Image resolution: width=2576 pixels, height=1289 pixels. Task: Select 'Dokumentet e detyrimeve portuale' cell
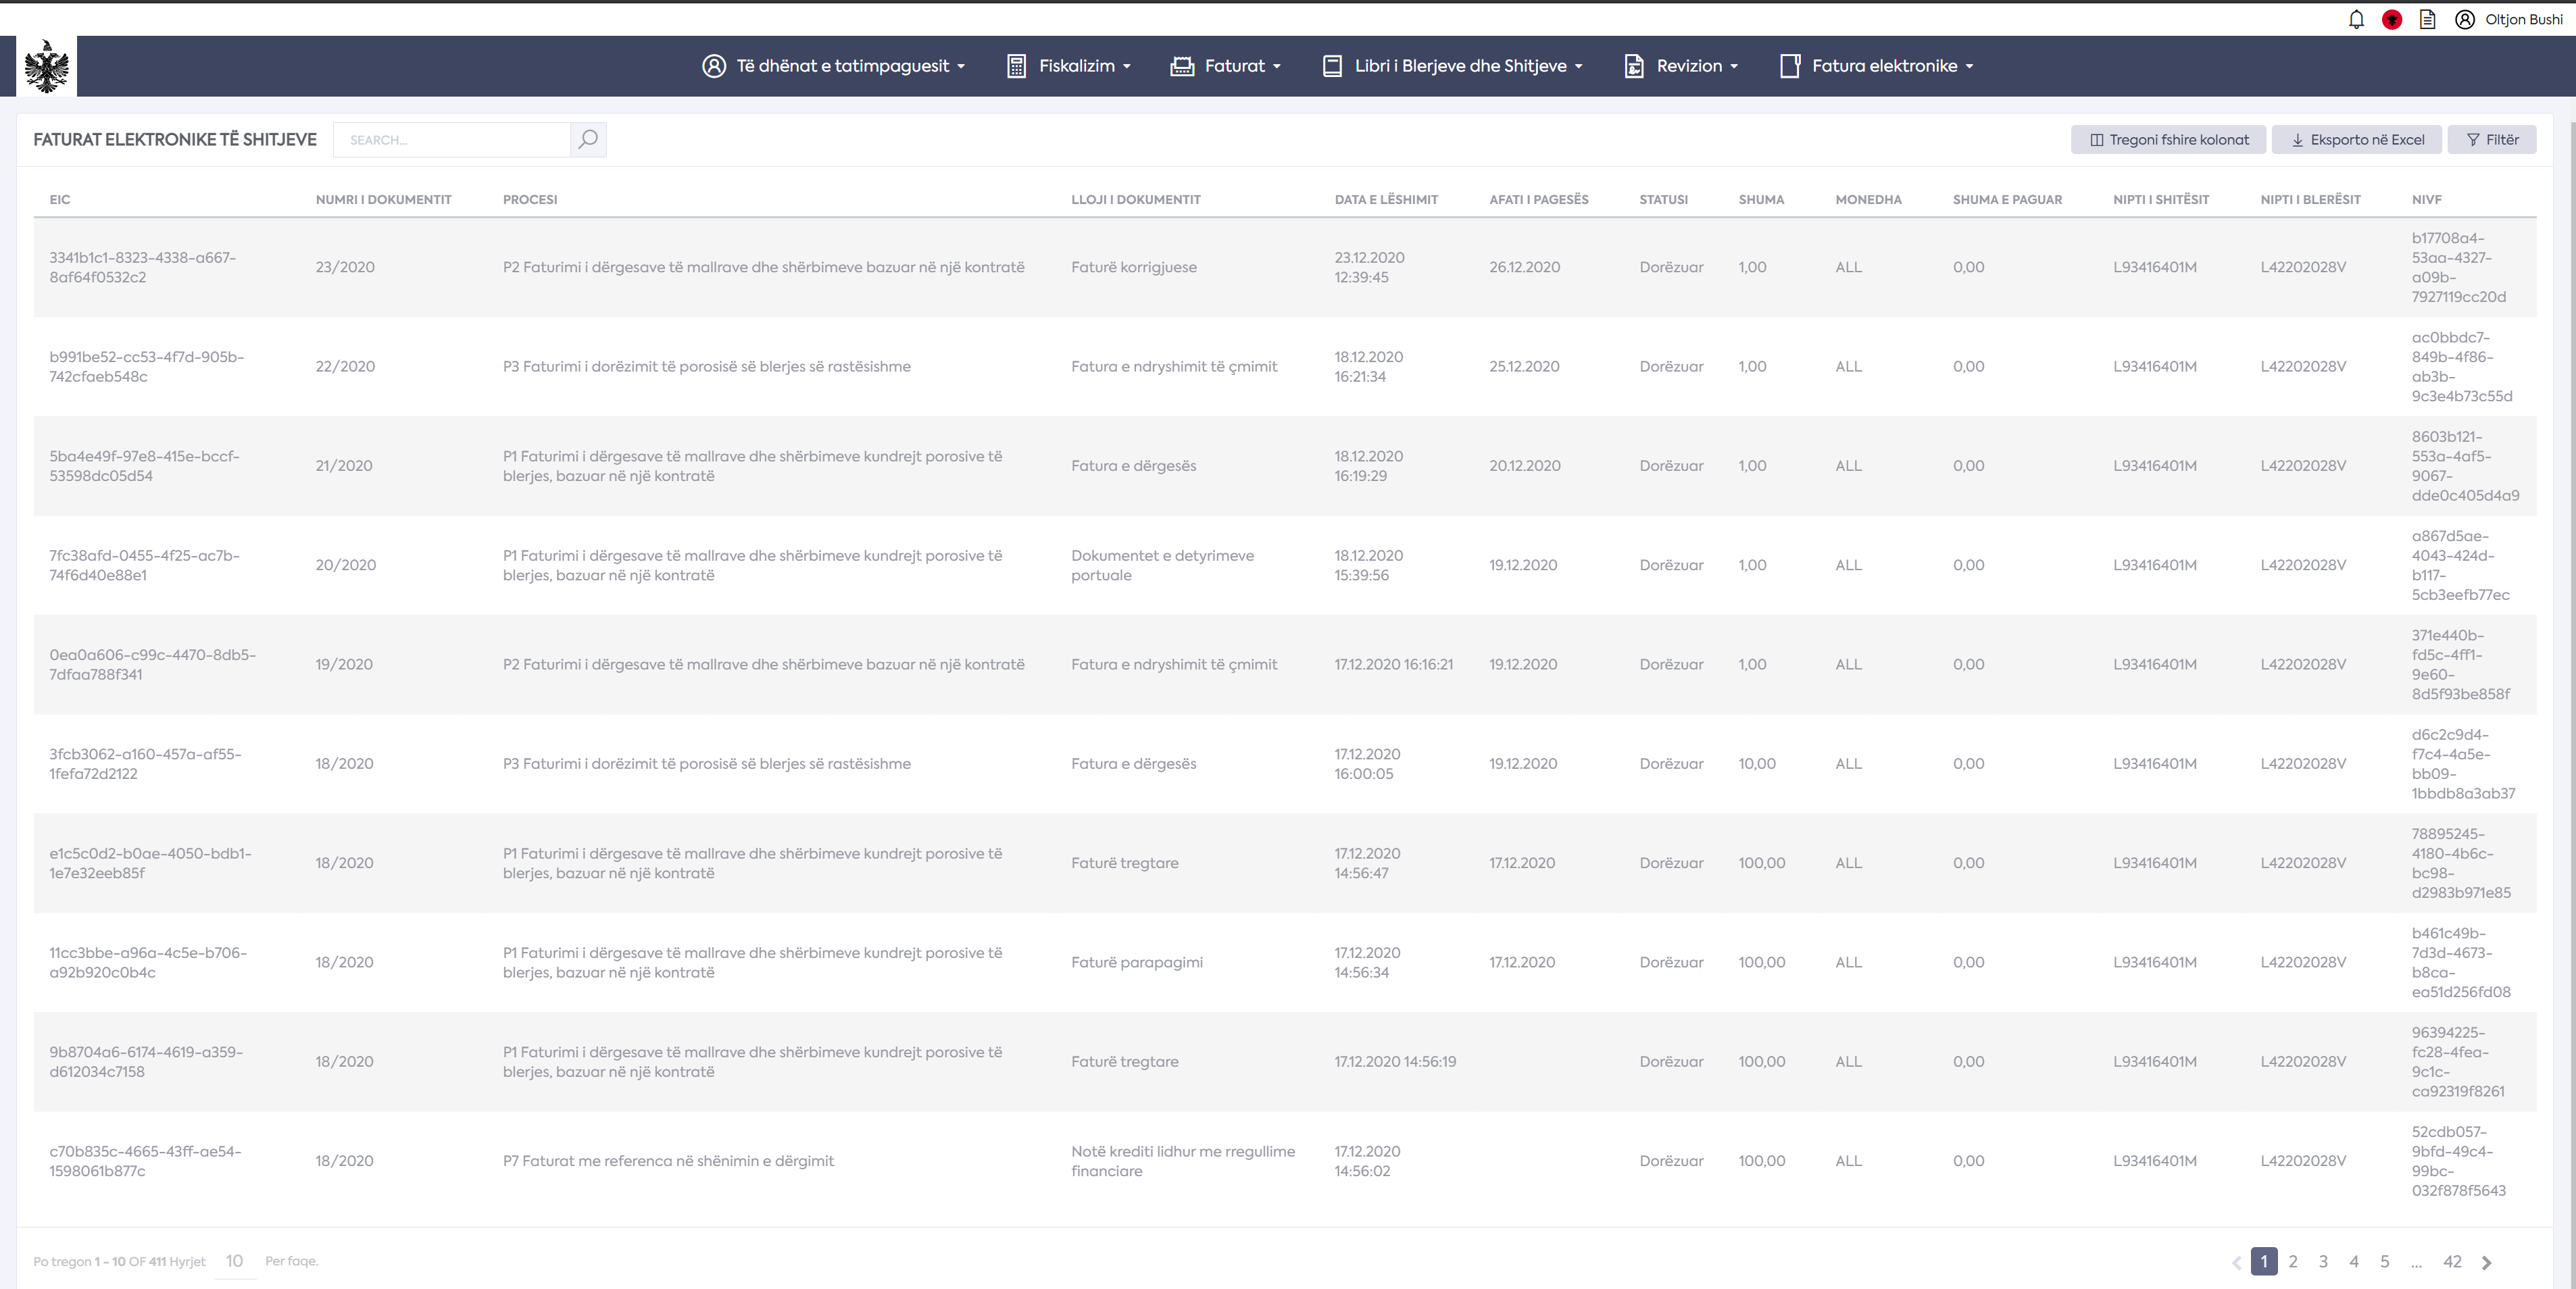(x=1162, y=565)
